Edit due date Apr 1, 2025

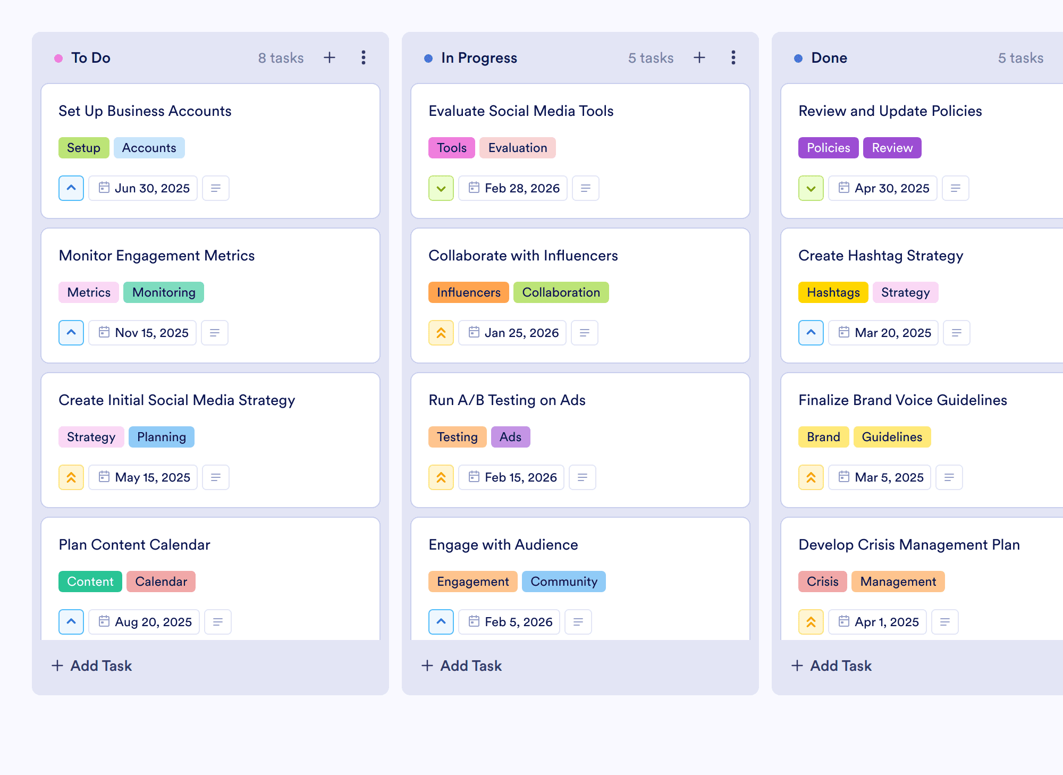pyautogui.click(x=878, y=622)
